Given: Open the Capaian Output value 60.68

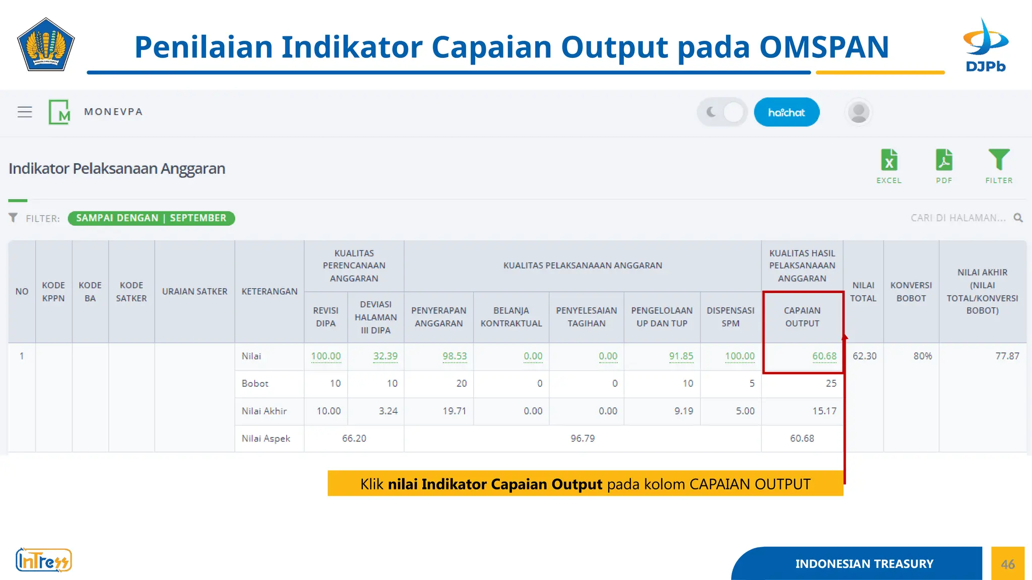Looking at the screenshot, I should coord(824,356).
